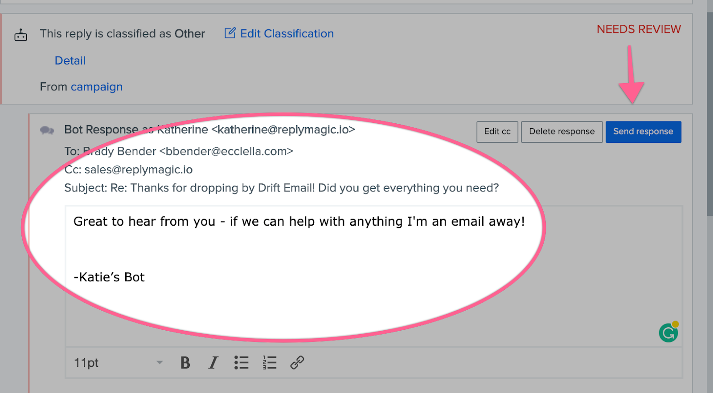Click inside the response message body
The height and width of the screenshot is (393, 713).
tap(374, 276)
